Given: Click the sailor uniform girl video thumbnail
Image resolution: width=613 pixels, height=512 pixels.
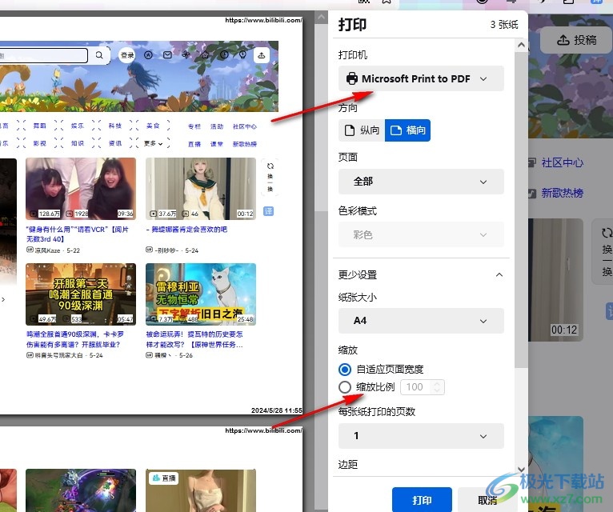Looking at the screenshot, I should (201, 189).
